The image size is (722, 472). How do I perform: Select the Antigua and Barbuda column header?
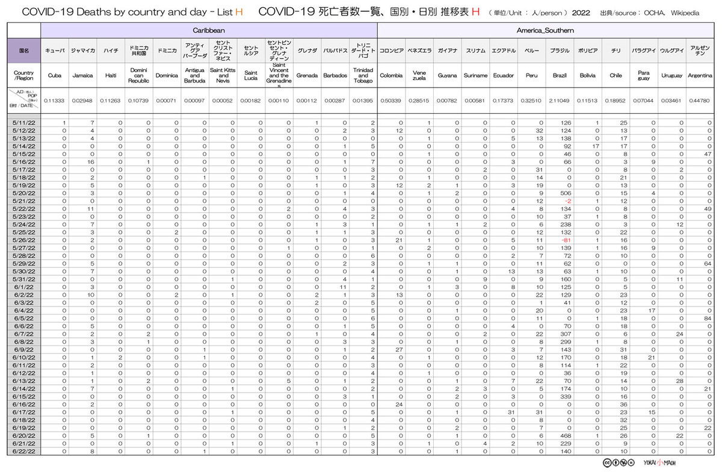[x=194, y=76]
